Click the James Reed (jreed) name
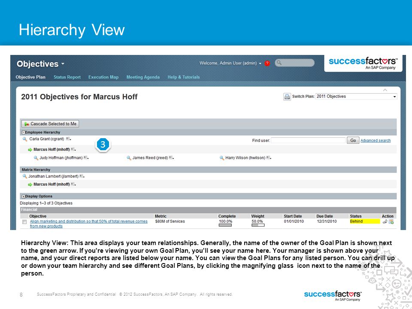 point(150,158)
